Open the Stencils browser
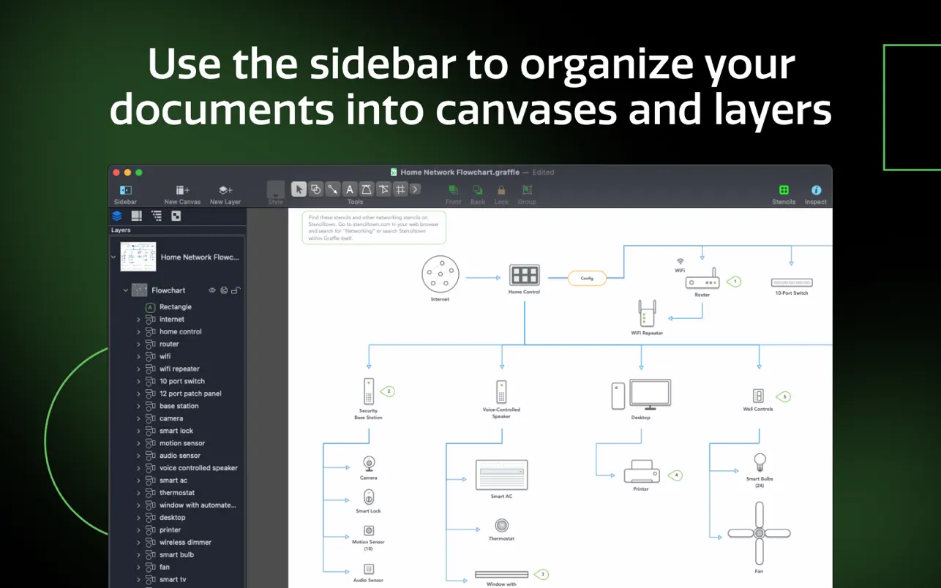 tap(784, 190)
